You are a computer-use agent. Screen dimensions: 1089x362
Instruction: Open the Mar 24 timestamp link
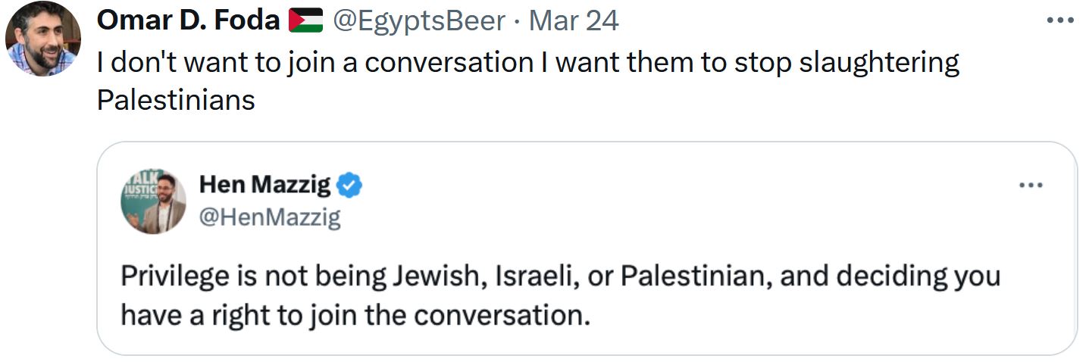574,20
